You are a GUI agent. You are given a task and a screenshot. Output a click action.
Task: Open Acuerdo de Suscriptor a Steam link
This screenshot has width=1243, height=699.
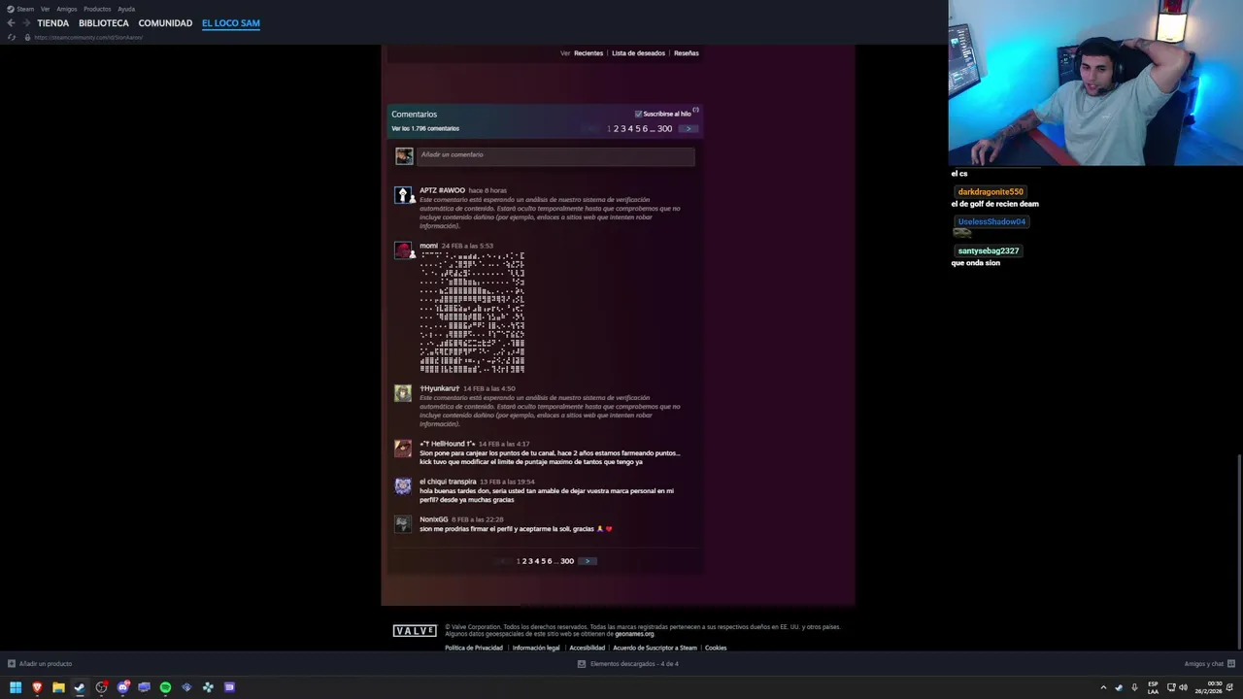tap(655, 648)
